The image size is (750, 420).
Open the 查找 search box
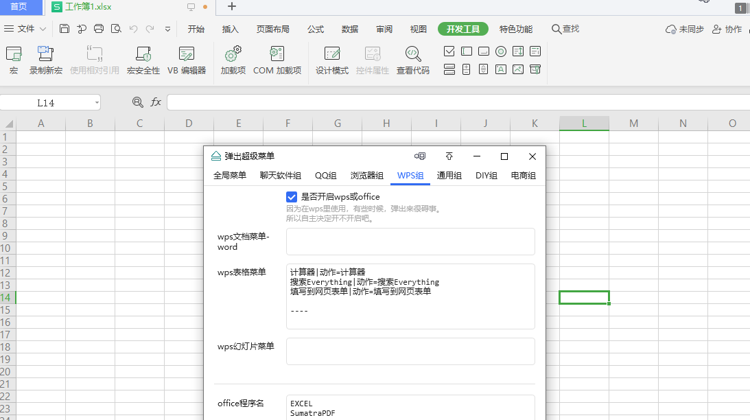(x=565, y=30)
